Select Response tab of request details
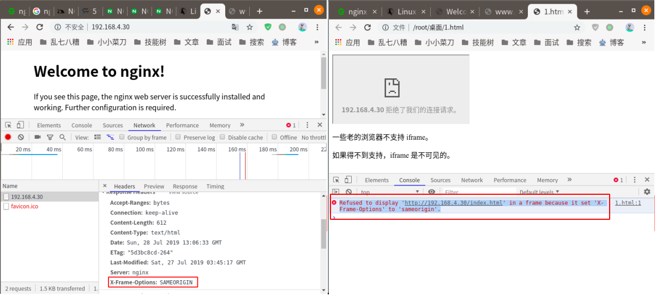 (185, 186)
